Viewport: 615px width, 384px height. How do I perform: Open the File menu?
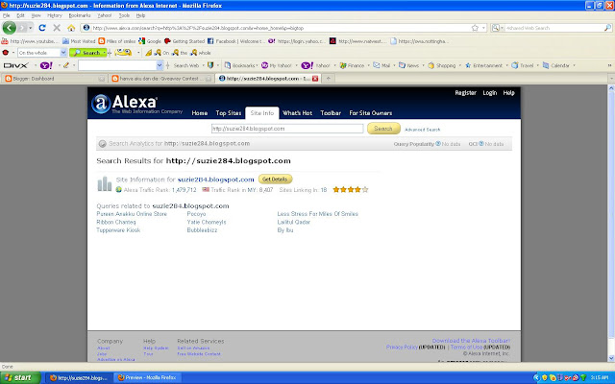click(7, 15)
